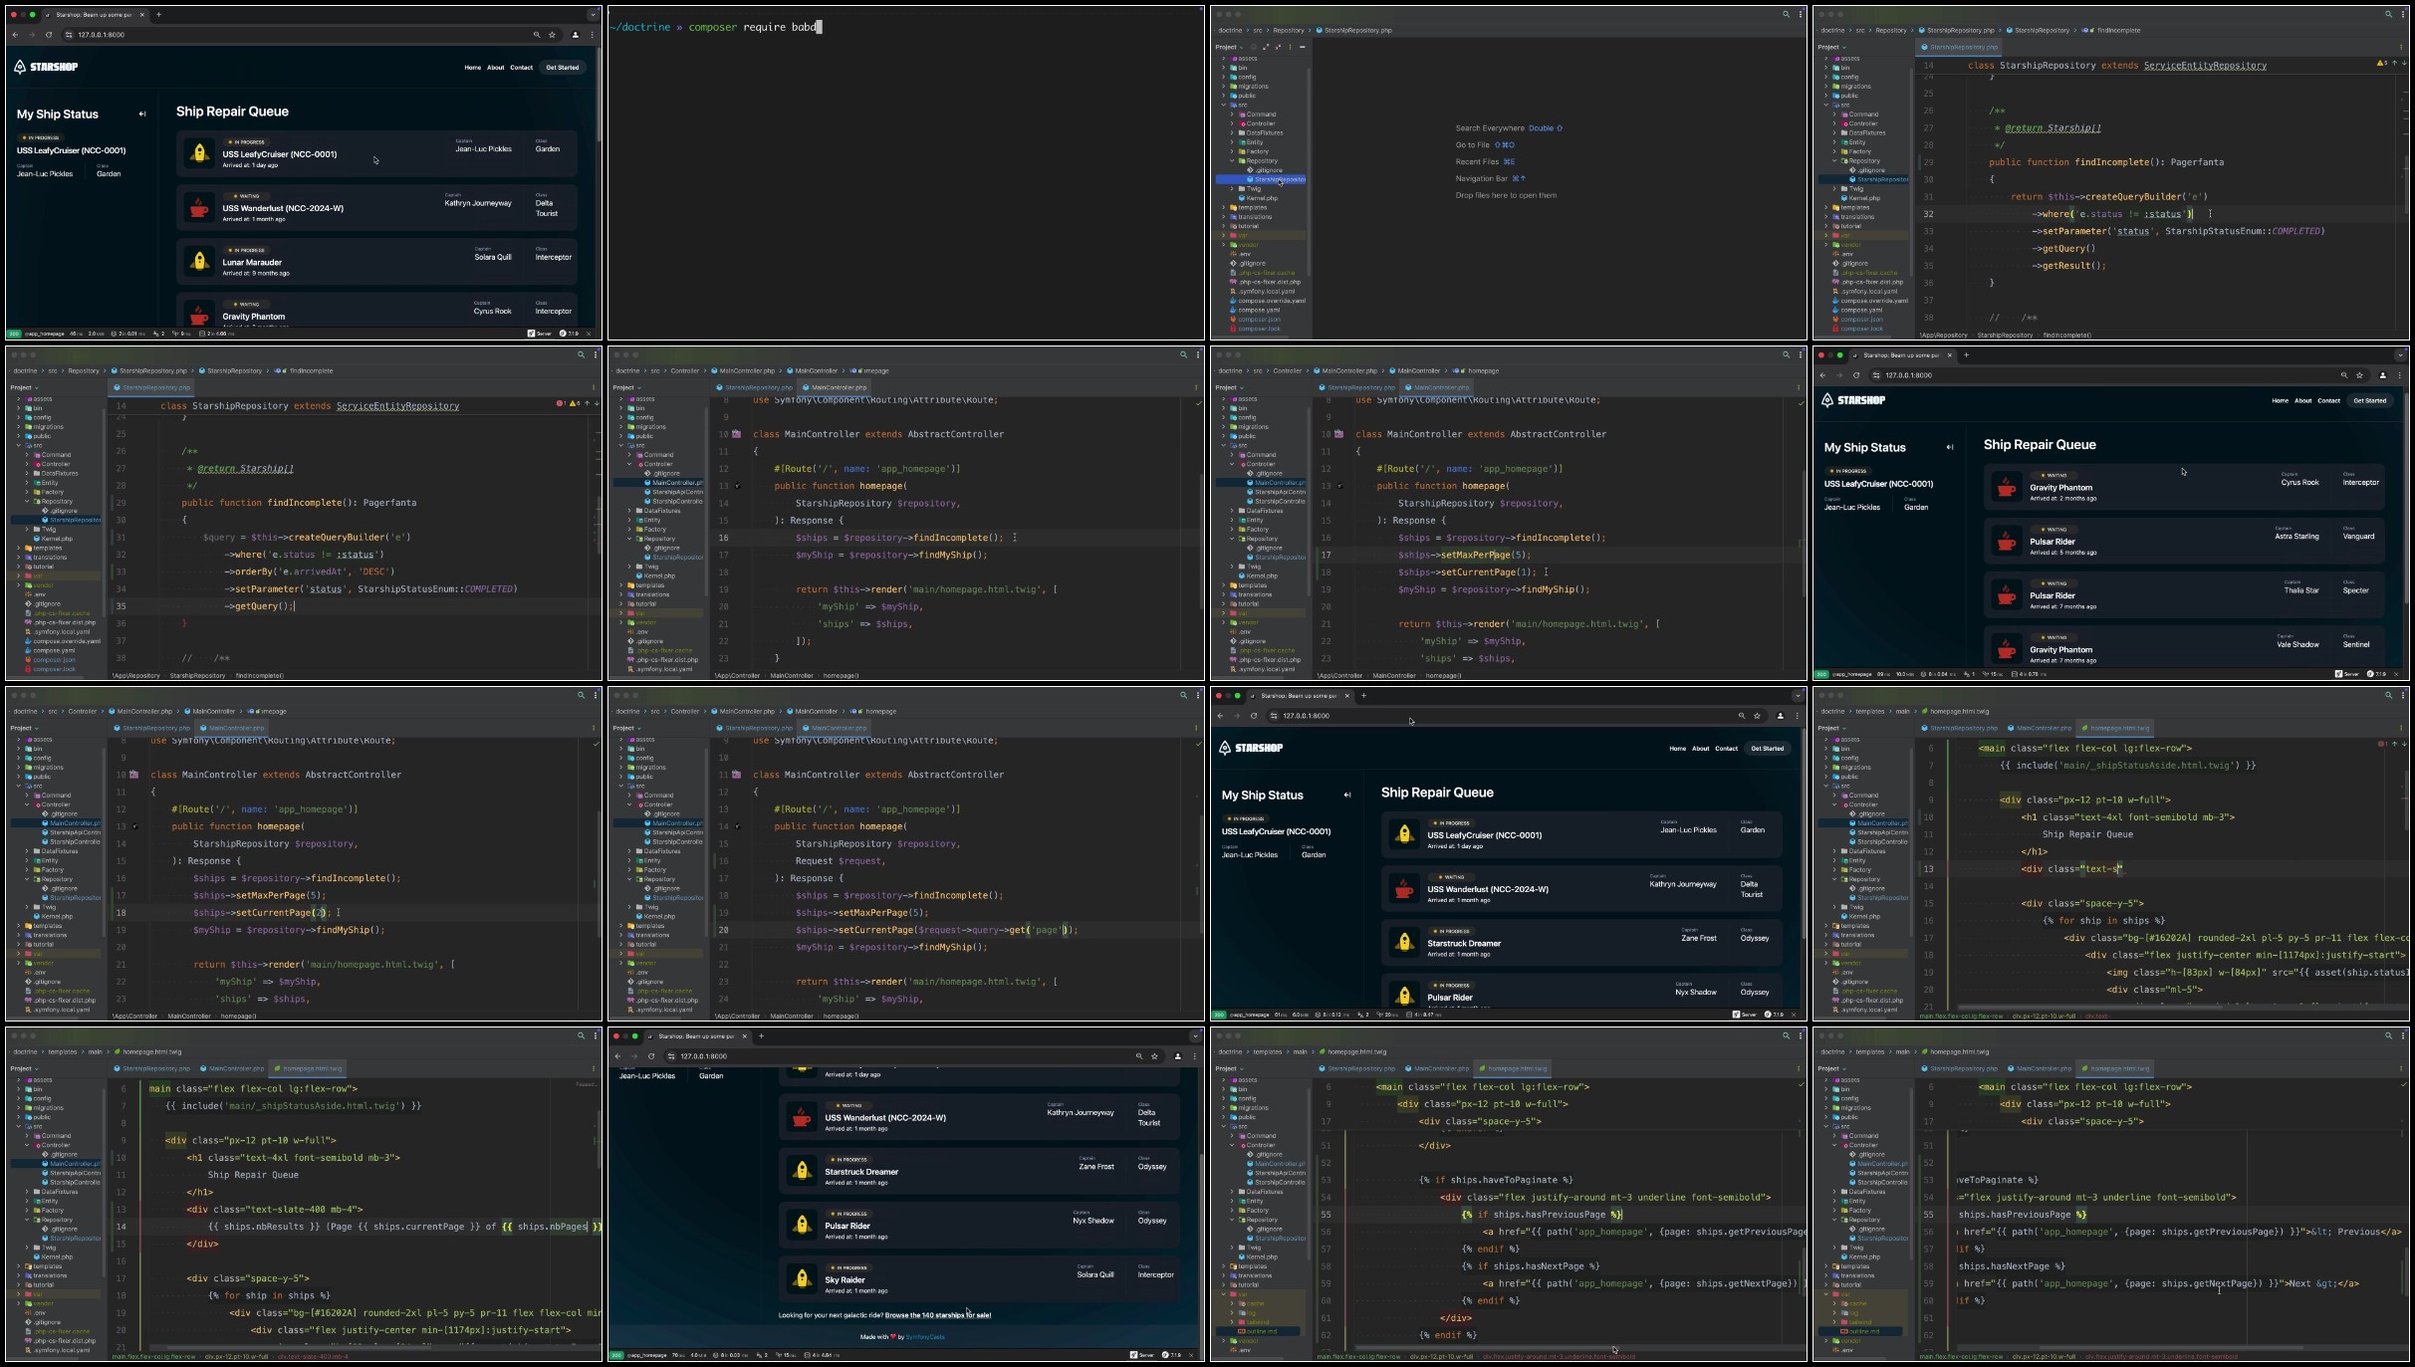2415x1367 pixels.
Task: Click browser back arrow in Sky Raider frame
Action: [x=617, y=1056]
